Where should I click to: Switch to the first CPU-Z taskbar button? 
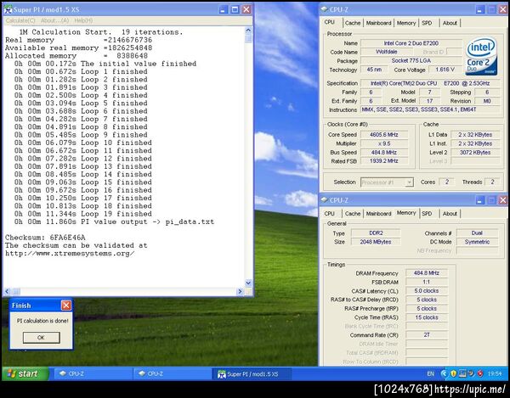point(93,373)
